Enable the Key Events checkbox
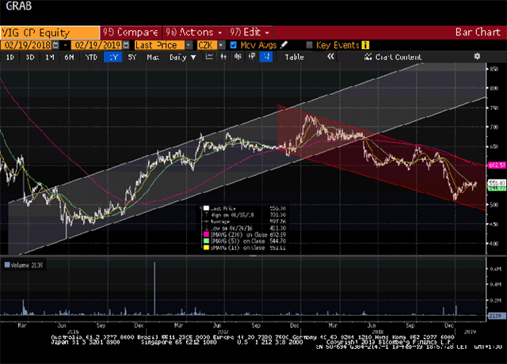This screenshot has width=507, height=364. (x=310, y=45)
